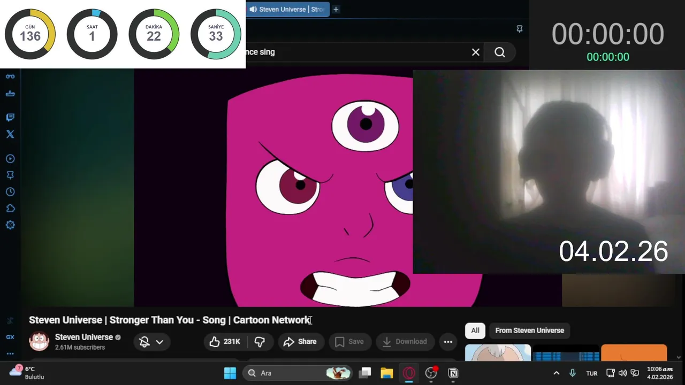This screenshot has width=685, height=385.
Task: Share the Stronger Than You video
Action: pos(300,342)
